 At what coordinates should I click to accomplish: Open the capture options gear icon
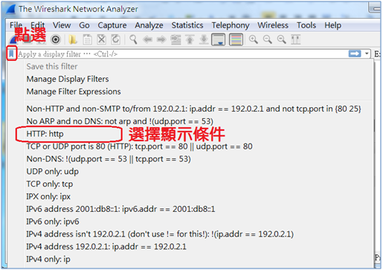pyautogui.click(x=56, y=39)
